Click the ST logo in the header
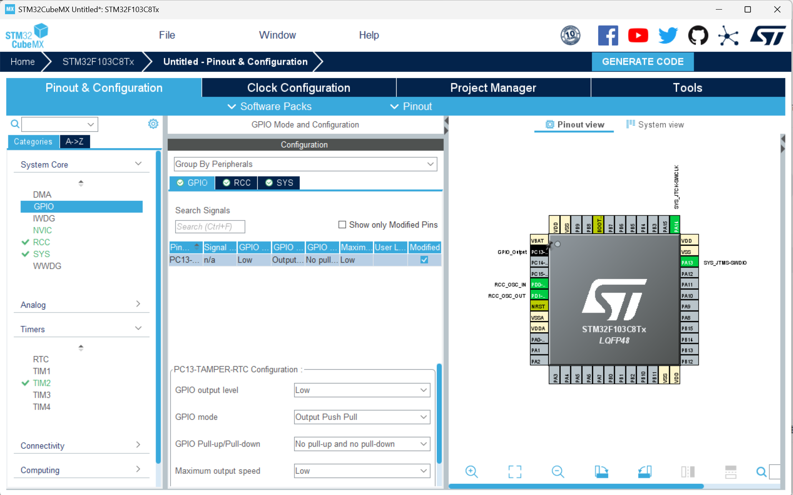This screenshot has width=793, height=495. coord(768,35)
